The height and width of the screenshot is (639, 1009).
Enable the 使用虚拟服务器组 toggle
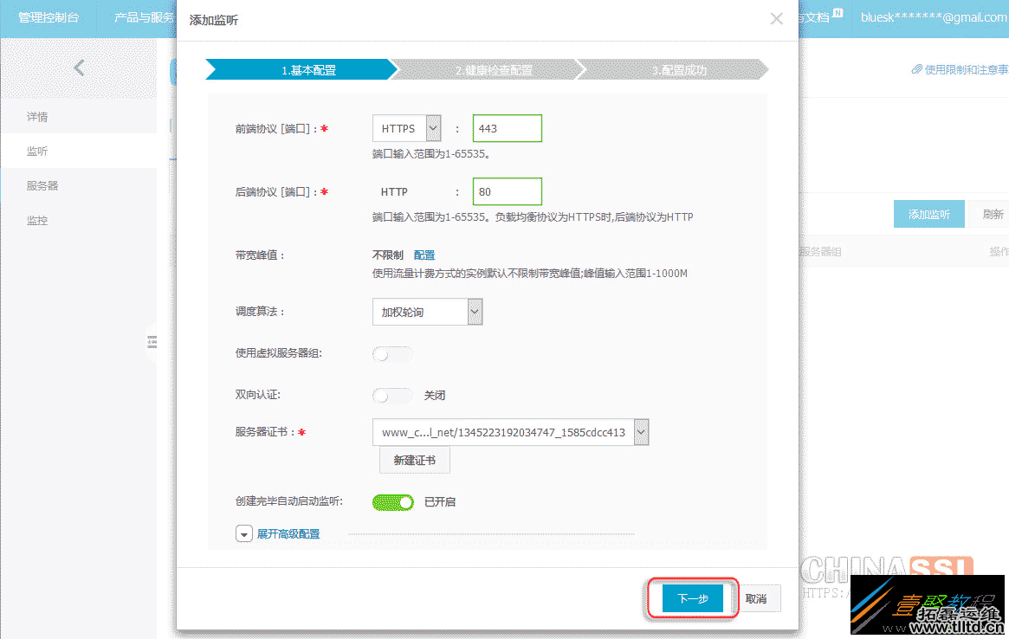tap(392, 353)
